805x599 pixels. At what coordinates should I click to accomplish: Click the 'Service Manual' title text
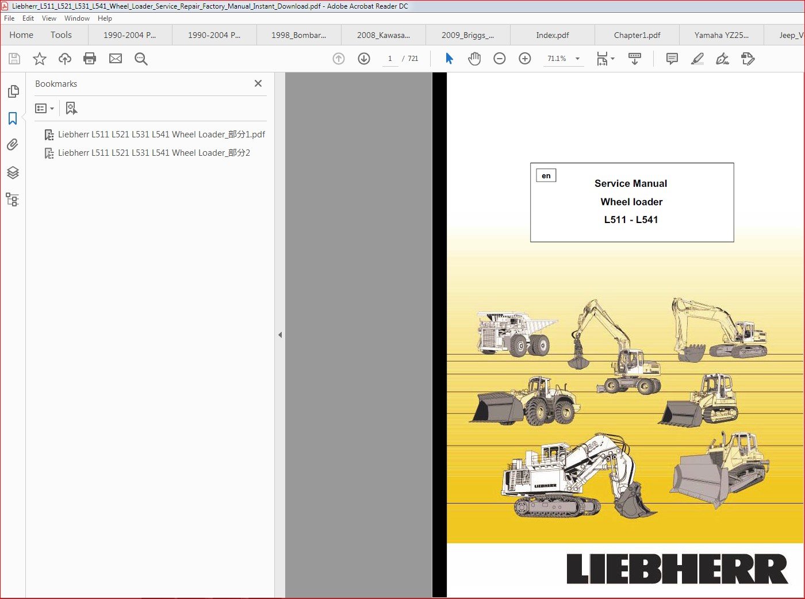pos(631,183)
